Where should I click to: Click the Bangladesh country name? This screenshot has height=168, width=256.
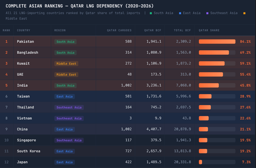[x=28, y=52]
